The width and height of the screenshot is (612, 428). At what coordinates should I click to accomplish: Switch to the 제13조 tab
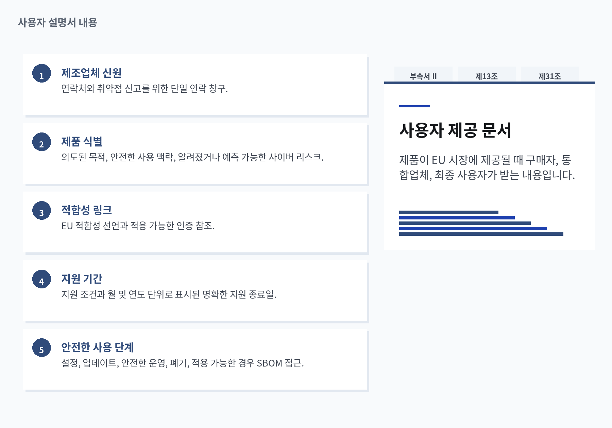pos(487,75)
